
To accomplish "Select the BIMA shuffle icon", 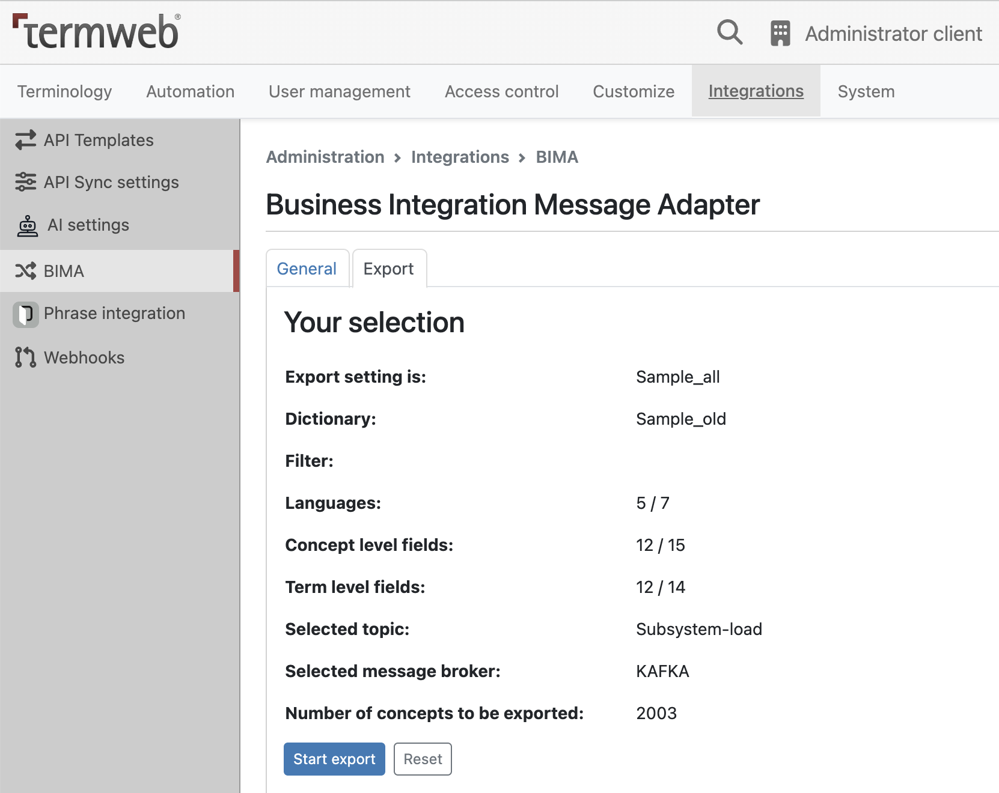I will click(25, 271).
